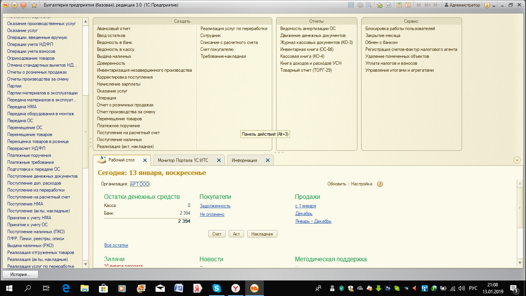This screenshot has width=526, height=296.
Task: Close the Монитор Портала 1С:ИТС tab
Action: 219,160
